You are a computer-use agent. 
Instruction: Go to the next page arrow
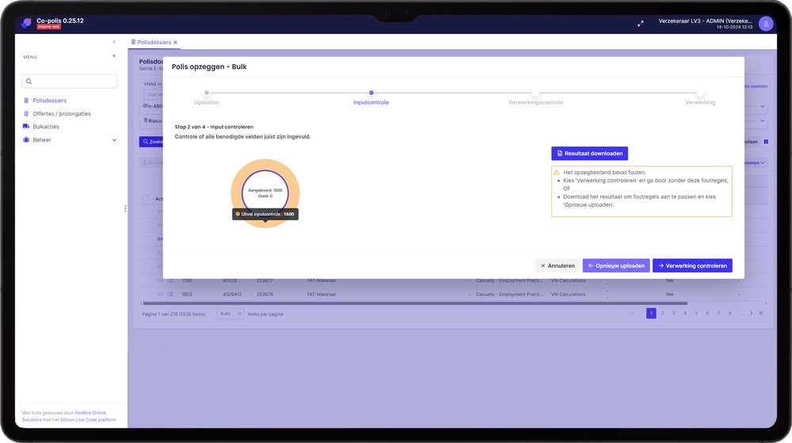pyautogui.click(x=751, y=313)
